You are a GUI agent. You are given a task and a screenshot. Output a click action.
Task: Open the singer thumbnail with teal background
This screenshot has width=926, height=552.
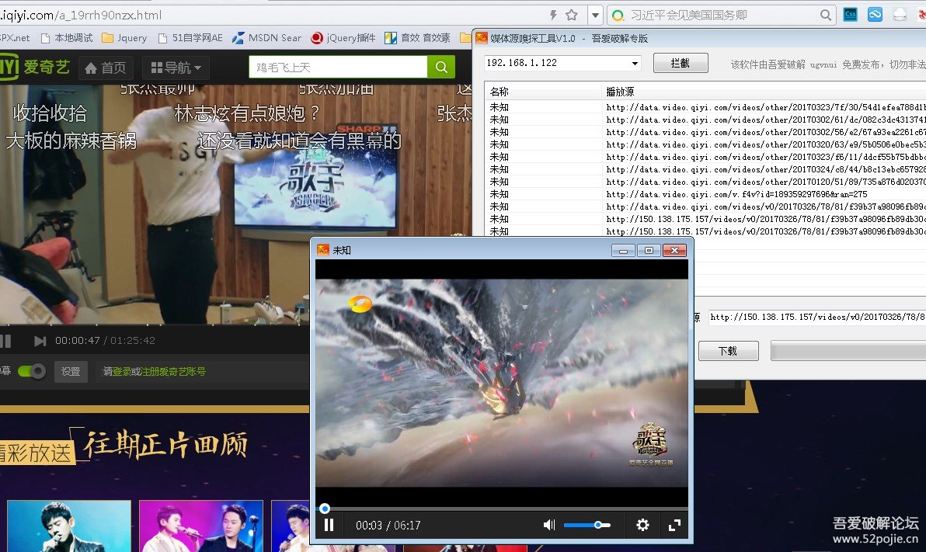tap(69, 526)
